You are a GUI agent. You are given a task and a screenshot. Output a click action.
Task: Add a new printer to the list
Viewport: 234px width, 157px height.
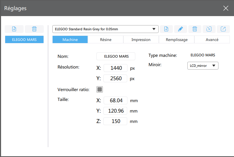pos(14,29)
